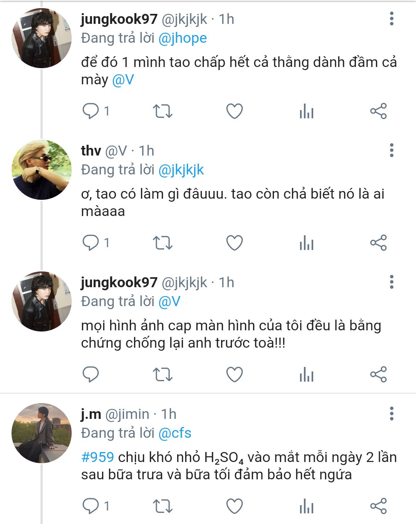Reply to j.m's #959 tweet
Viewport: 416px width, 524px height.
click(91, 506)
